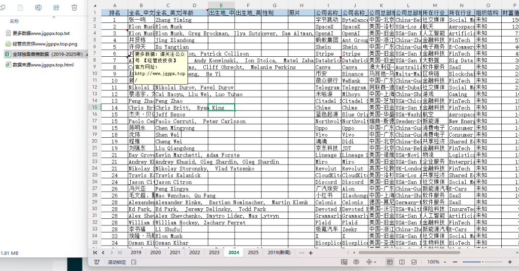519x271 pixels.
Task: Toggle eye protection mode icon
Action: (x=356, y=262)
